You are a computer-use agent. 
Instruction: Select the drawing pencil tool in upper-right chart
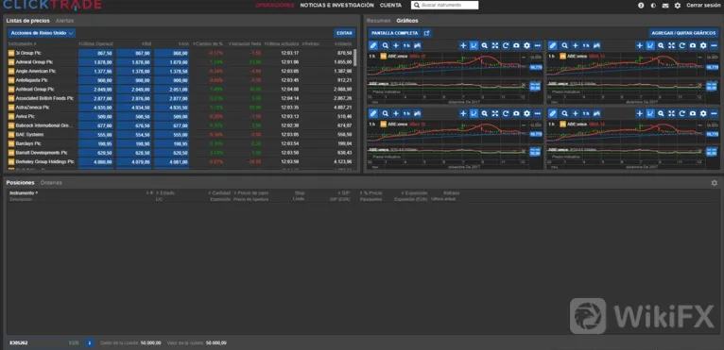pyautogui.click(x=552, y=45)
